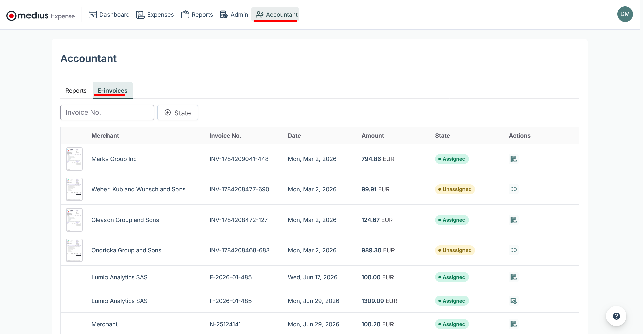Open the Expenses menu item

tap(155, 15)
